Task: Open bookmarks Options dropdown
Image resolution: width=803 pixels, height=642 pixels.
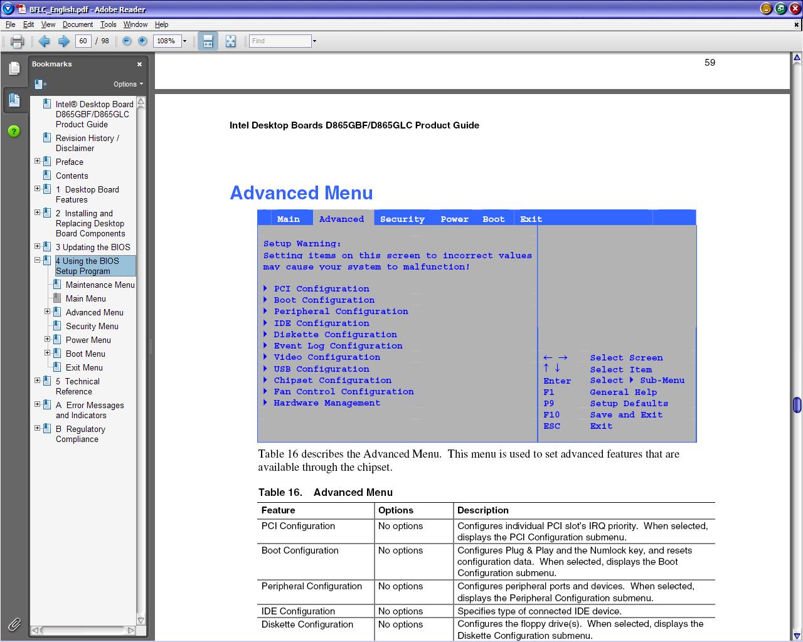Action: pyautogui.click(x=128, y=84)
